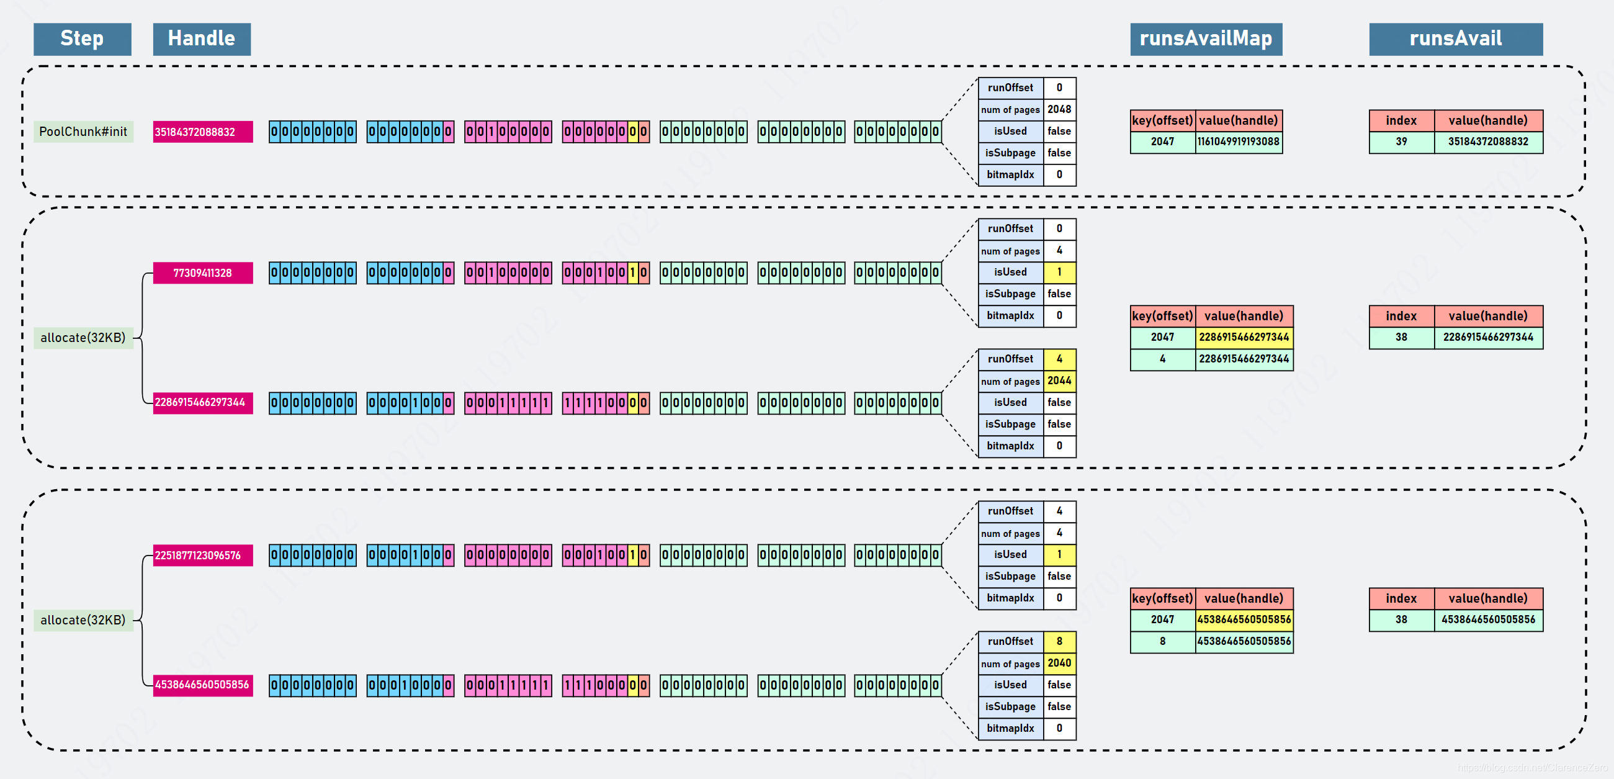Click handle 2286915466297344 pink box
Screen dimensions: 1614x779
pyautogui.click(x=202, y=402)
